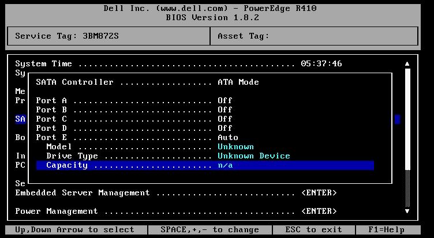Select the SATA Controller ATA Mode setting
434x238 pixels.
[x=238, y=82]
